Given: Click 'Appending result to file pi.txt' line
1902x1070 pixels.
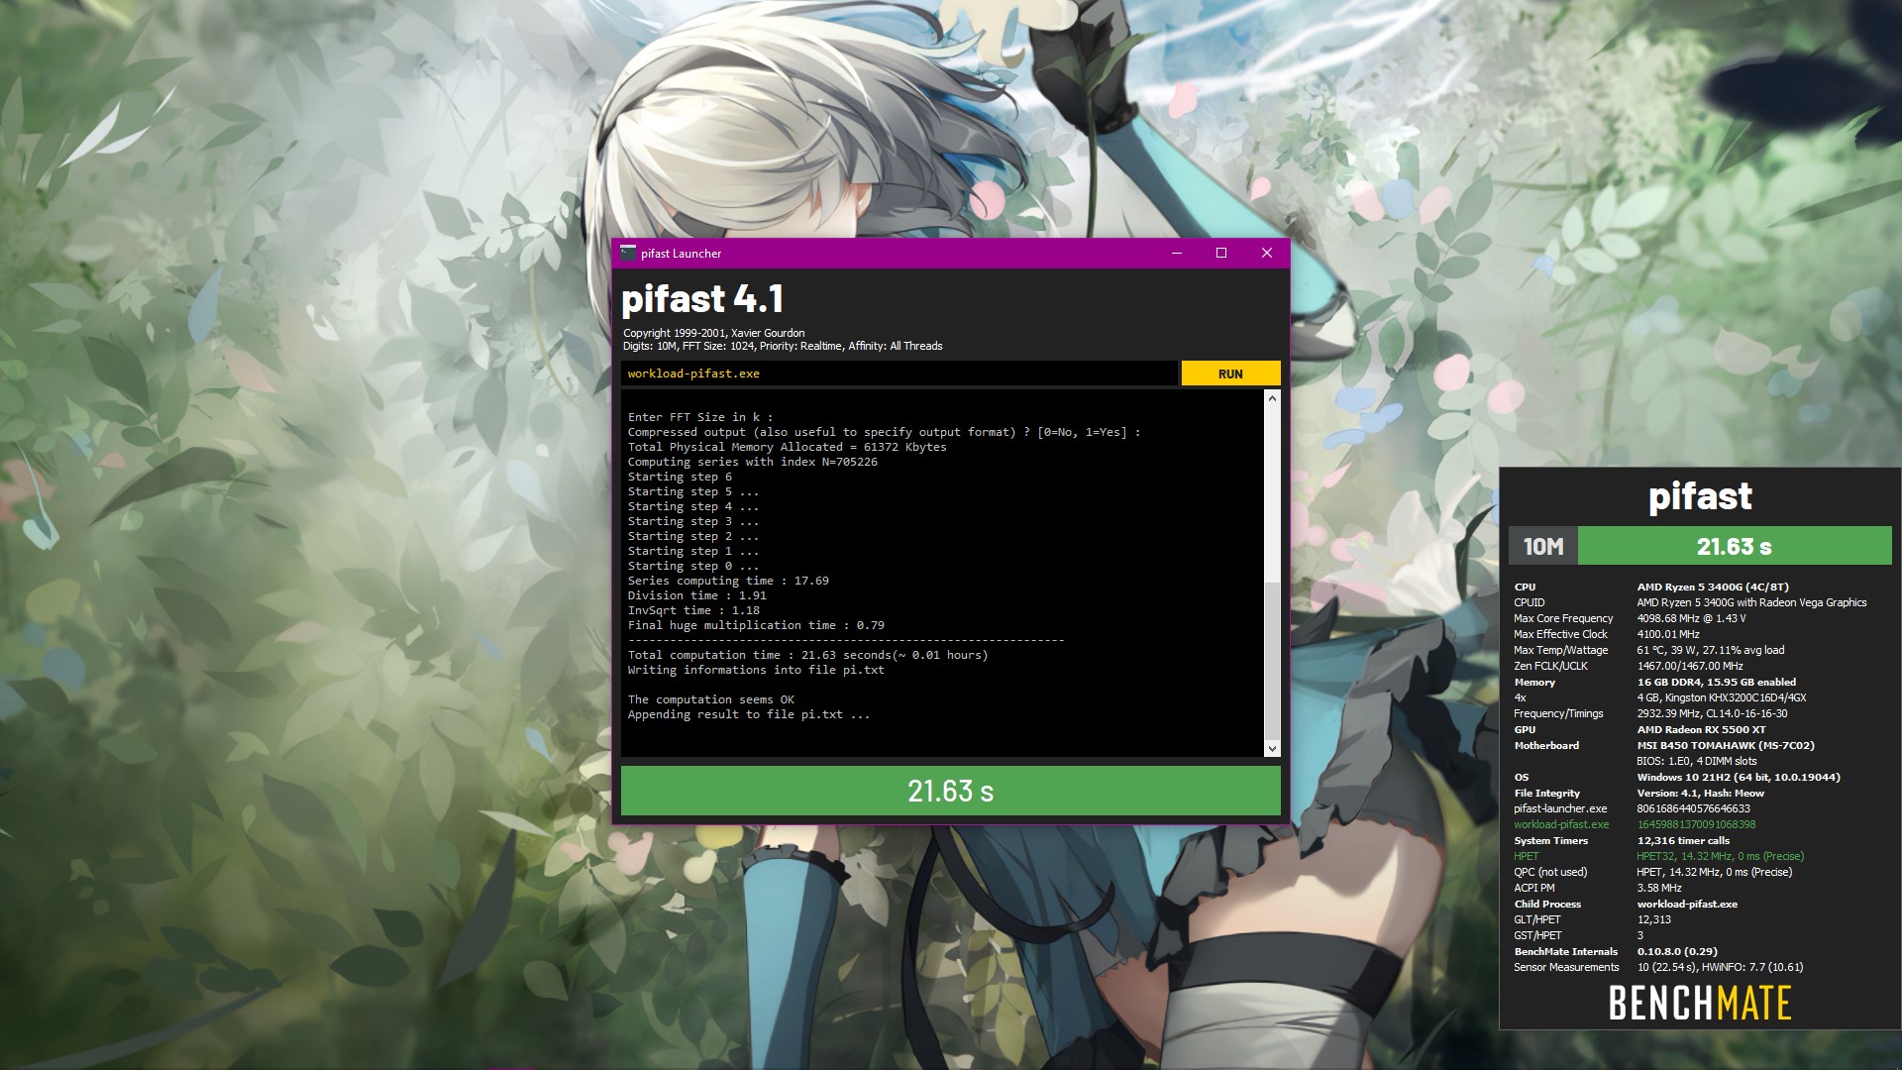Looking at the screenshot, I should (749, 714).
